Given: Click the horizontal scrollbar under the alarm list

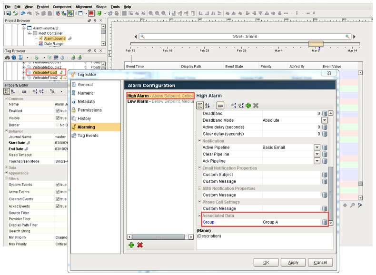Looking at the screenshot, I should pos(158,237).
